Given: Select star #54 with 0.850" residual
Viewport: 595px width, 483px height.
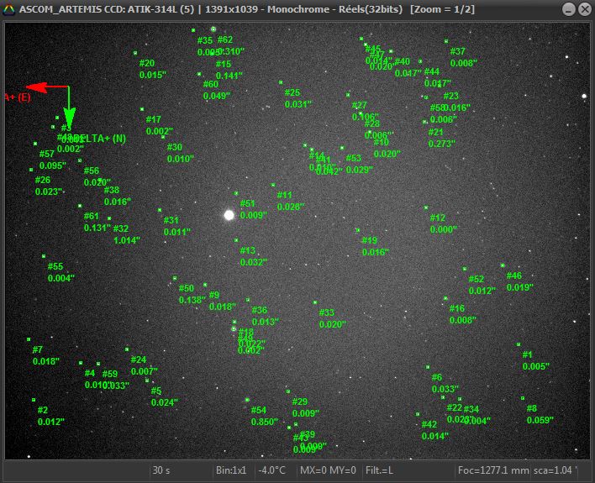Looking at the screenshot, I should click(x=247, y=400).
